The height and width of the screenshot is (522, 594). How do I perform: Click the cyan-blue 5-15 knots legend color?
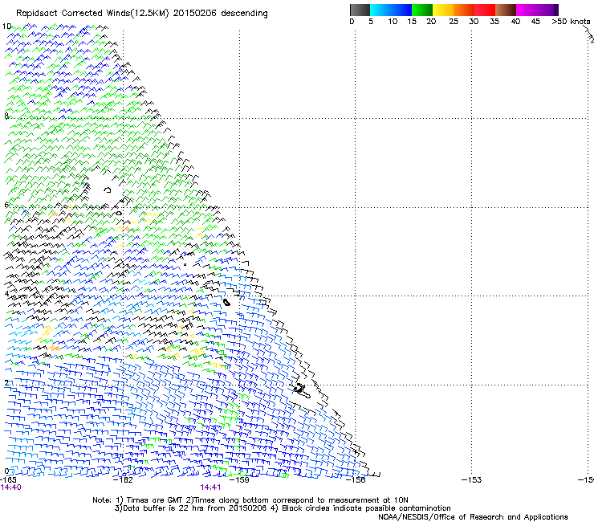click(x=391, y=10)
